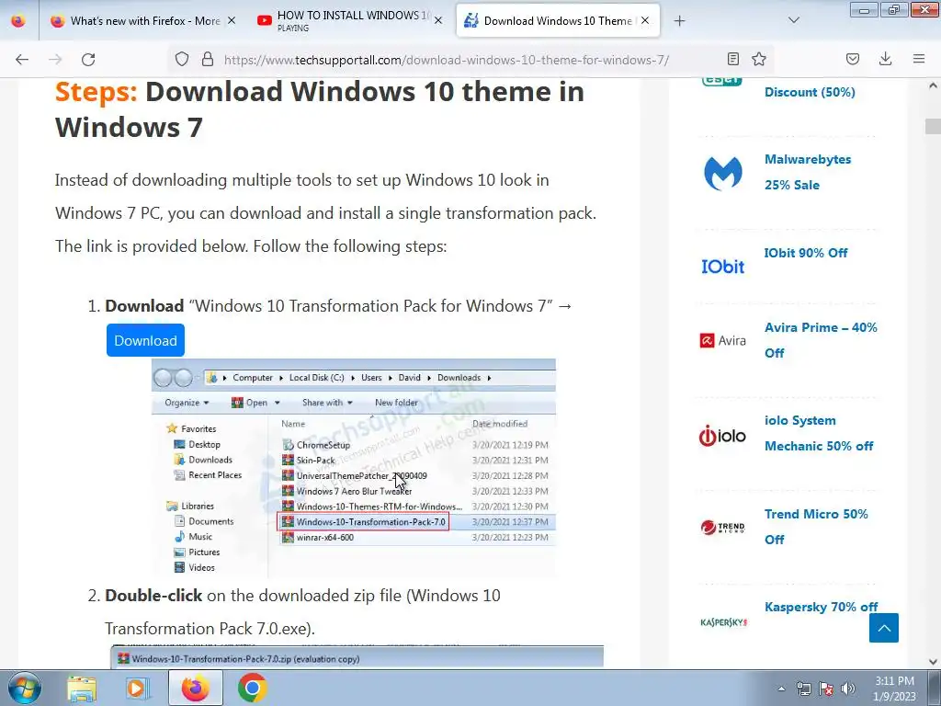The image size is (941, 706).
Task: Click the Firefox taskbar icon
Action: click(x=196, y=689)
